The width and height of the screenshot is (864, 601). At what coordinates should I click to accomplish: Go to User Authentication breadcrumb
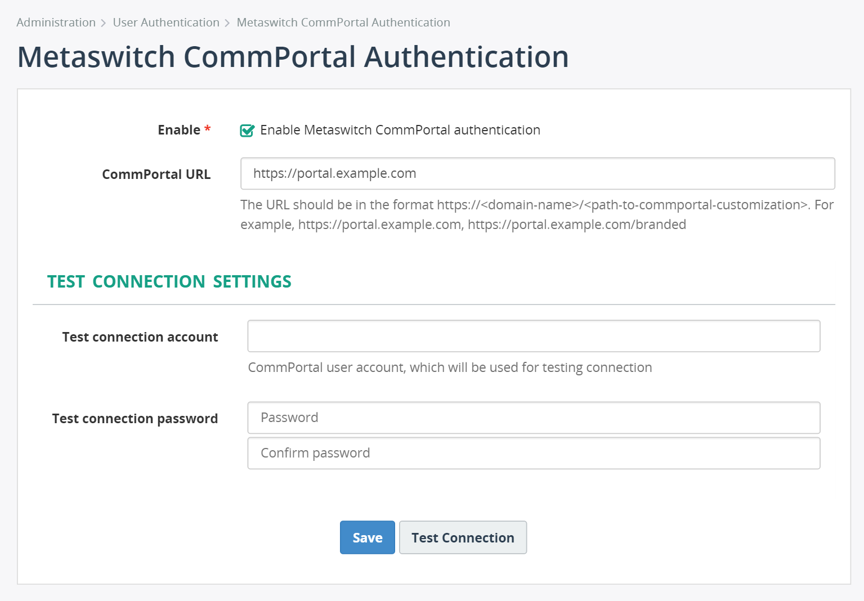pyautogui.click(x=166, y=23)
